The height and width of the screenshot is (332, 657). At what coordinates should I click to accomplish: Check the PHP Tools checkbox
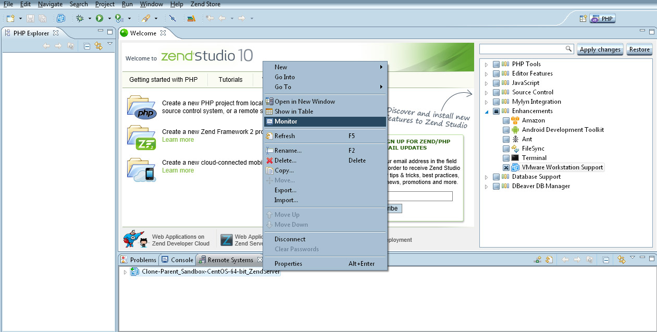pos(496,64)
